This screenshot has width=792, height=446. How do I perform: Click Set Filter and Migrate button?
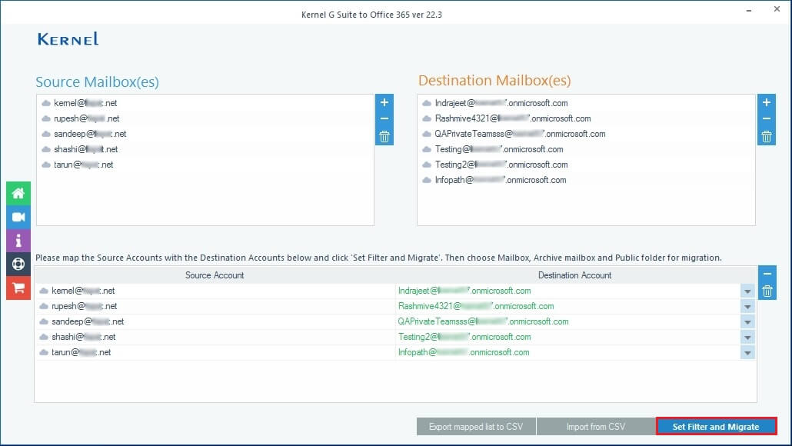click(x=716, y=427)
